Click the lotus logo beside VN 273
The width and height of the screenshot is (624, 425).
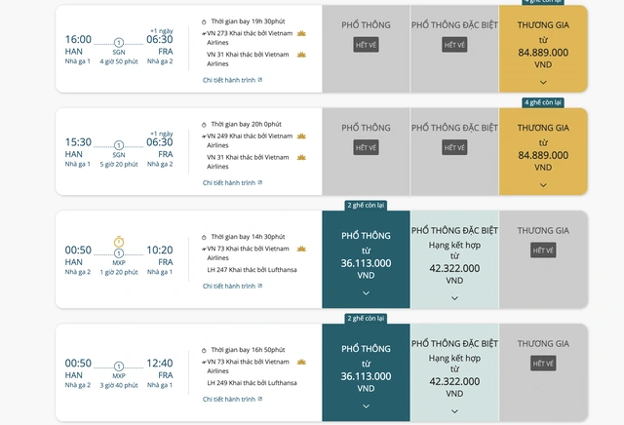[300, 34]
